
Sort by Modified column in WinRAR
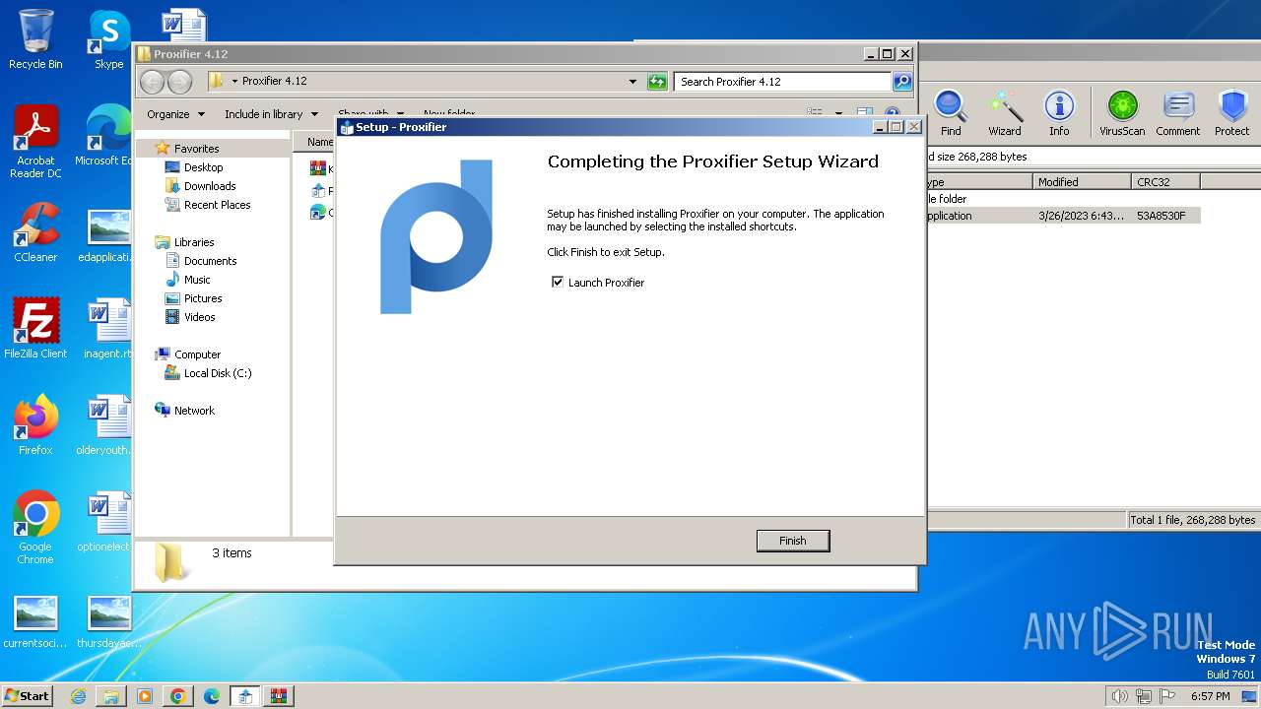[x=1082, y=182]
